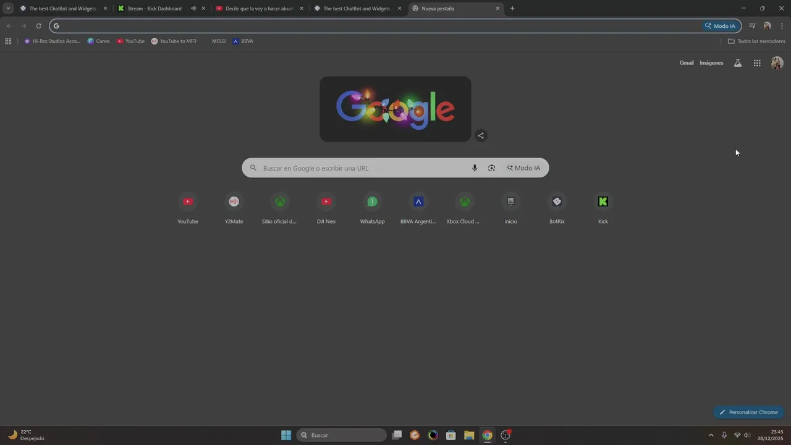Screen dimensions: 791x445
Task: Open Imágenes link
Action: [711, 63]
